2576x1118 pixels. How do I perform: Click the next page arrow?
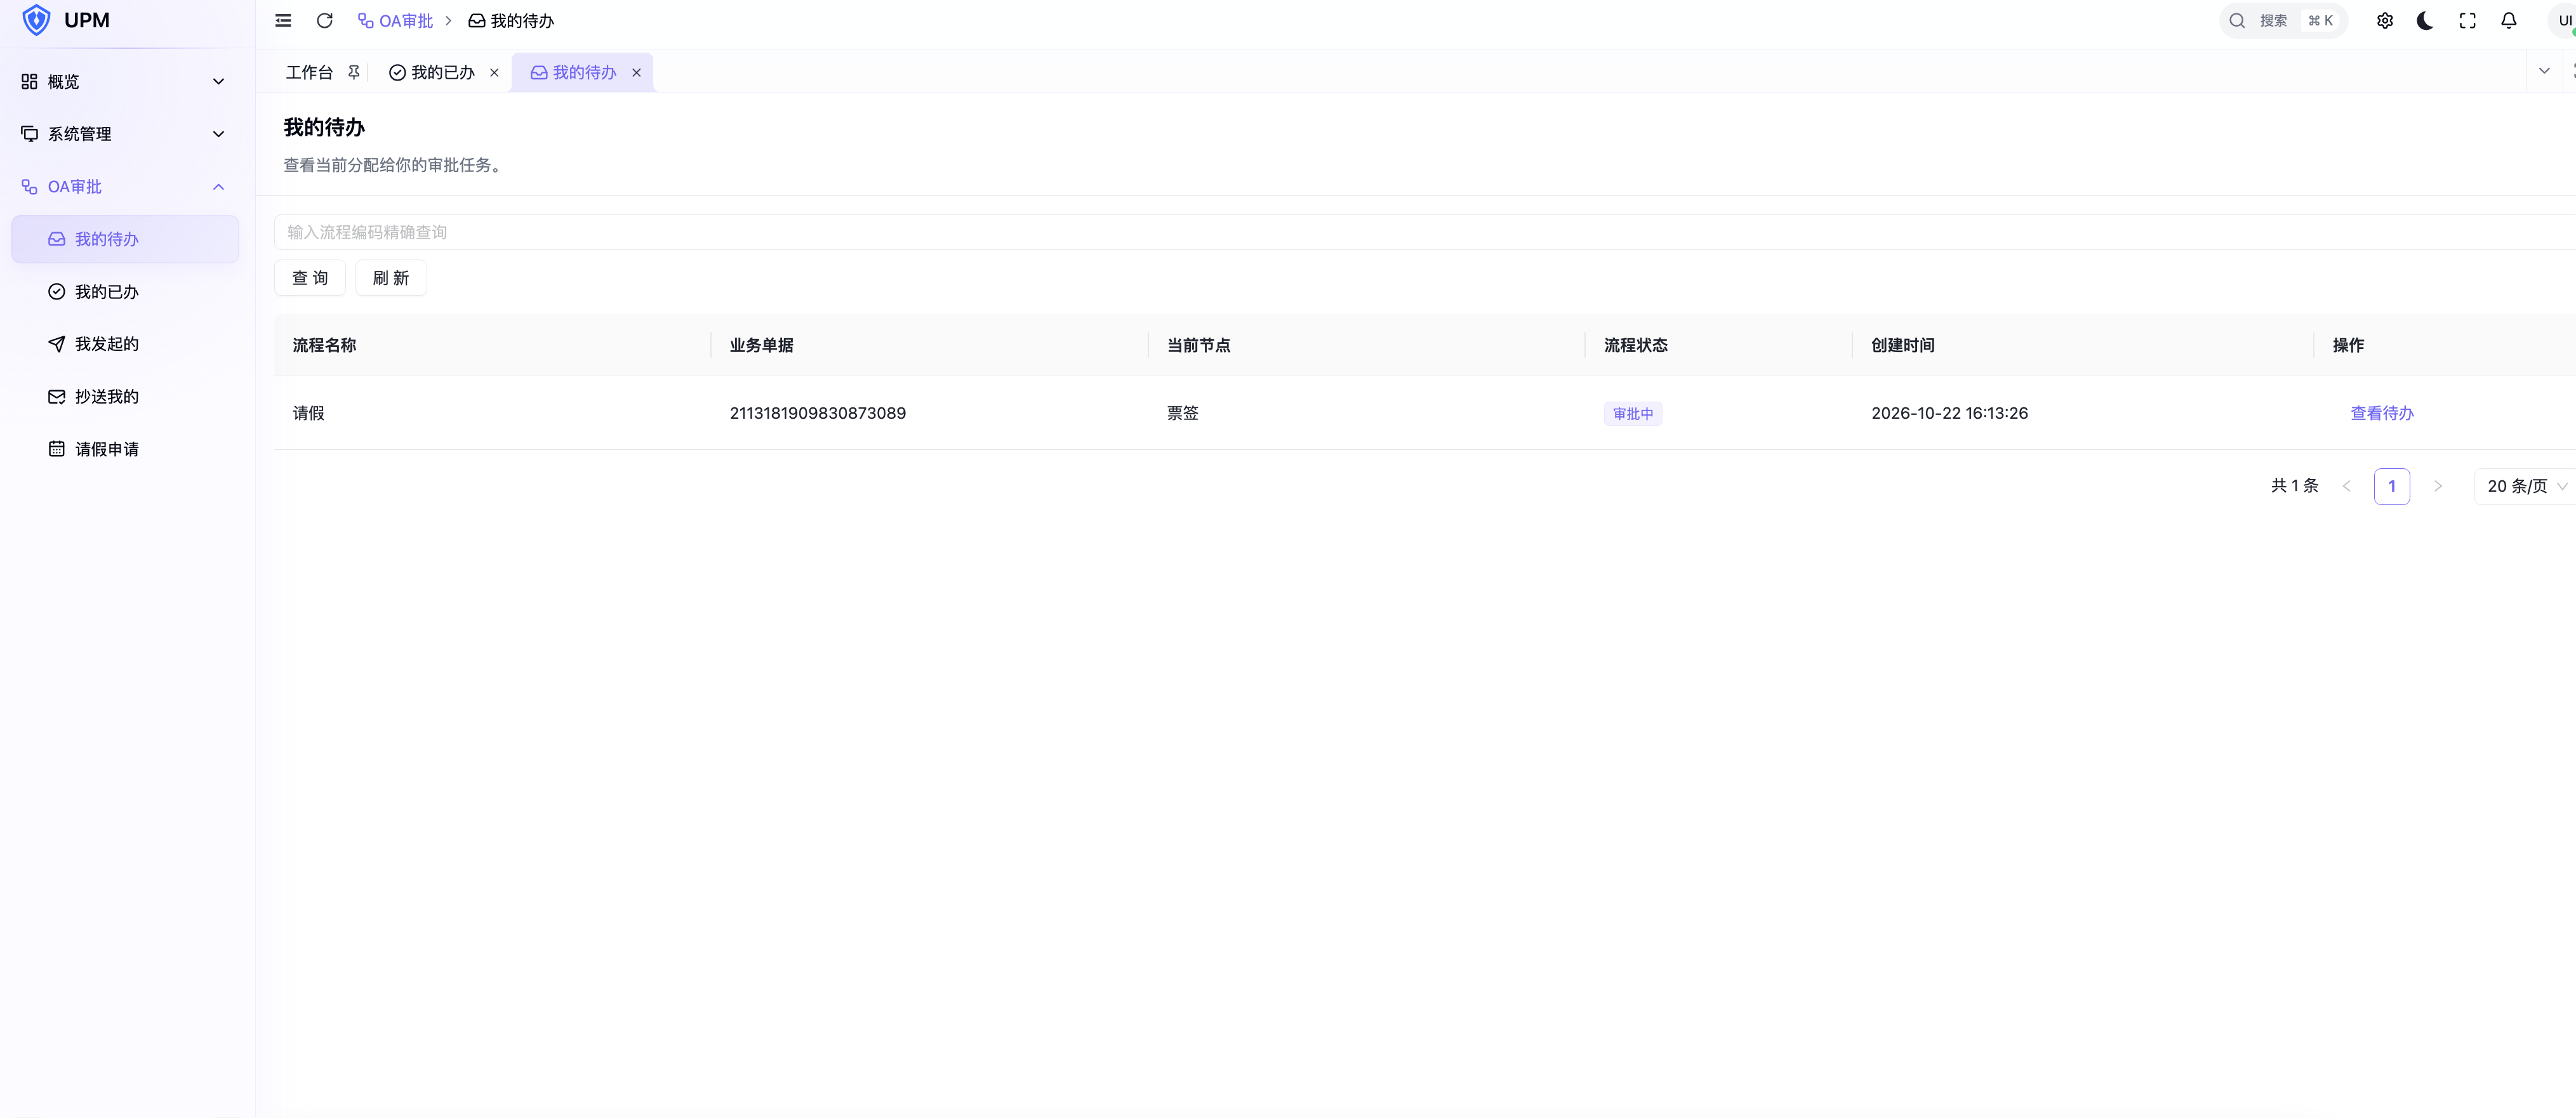pos(2438,487)
